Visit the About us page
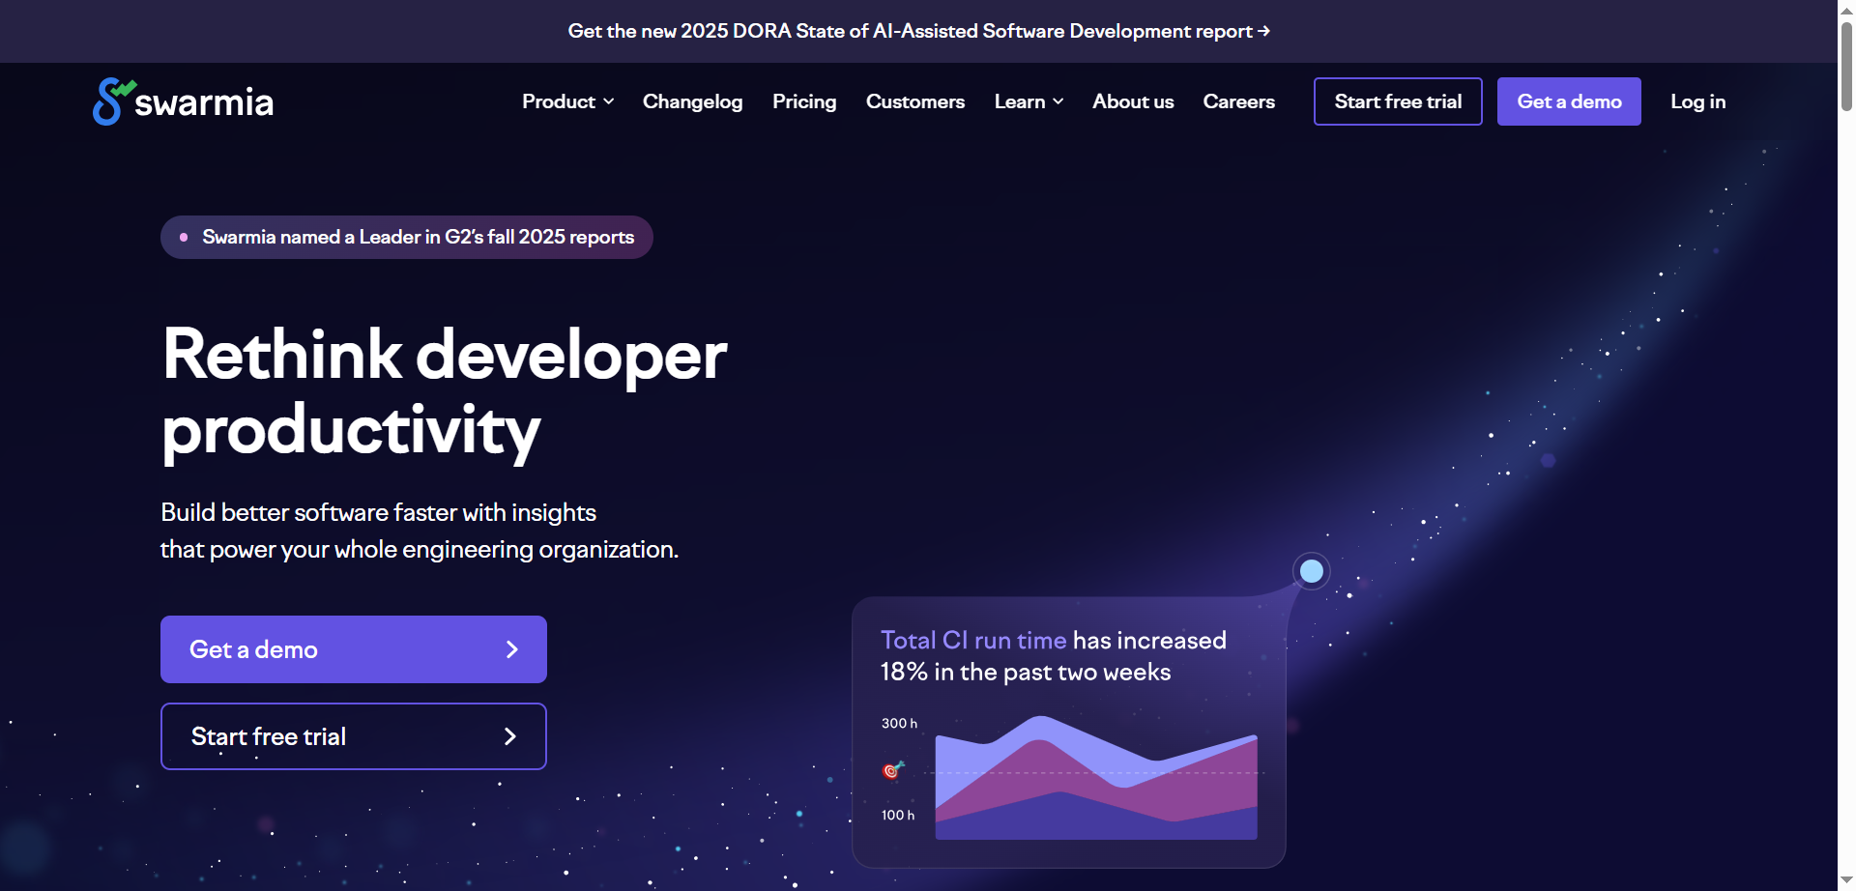 (x=1133, y=101)
